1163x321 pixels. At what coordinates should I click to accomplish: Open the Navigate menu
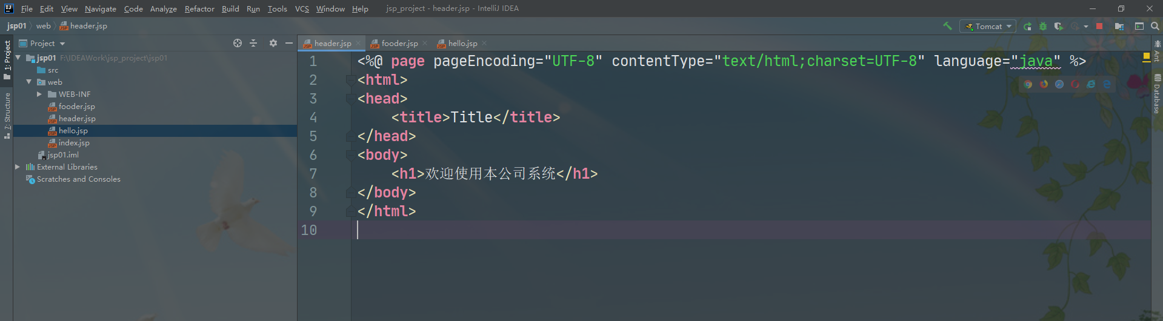tap(101, 8)
